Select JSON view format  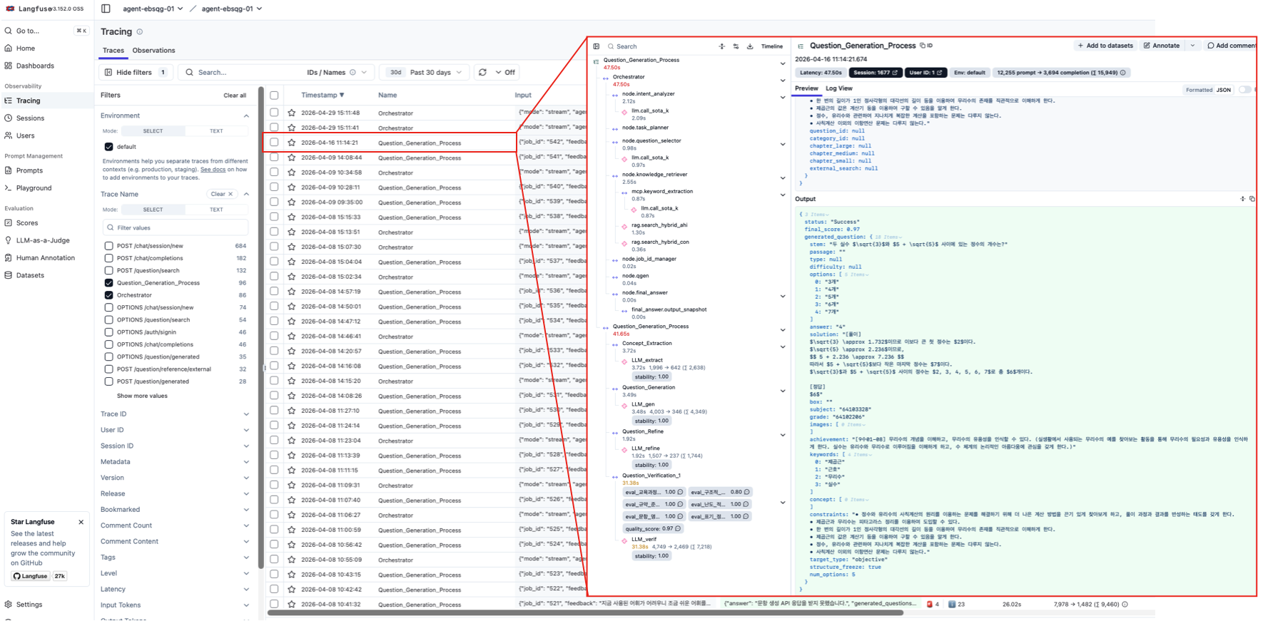(1224, 90)
